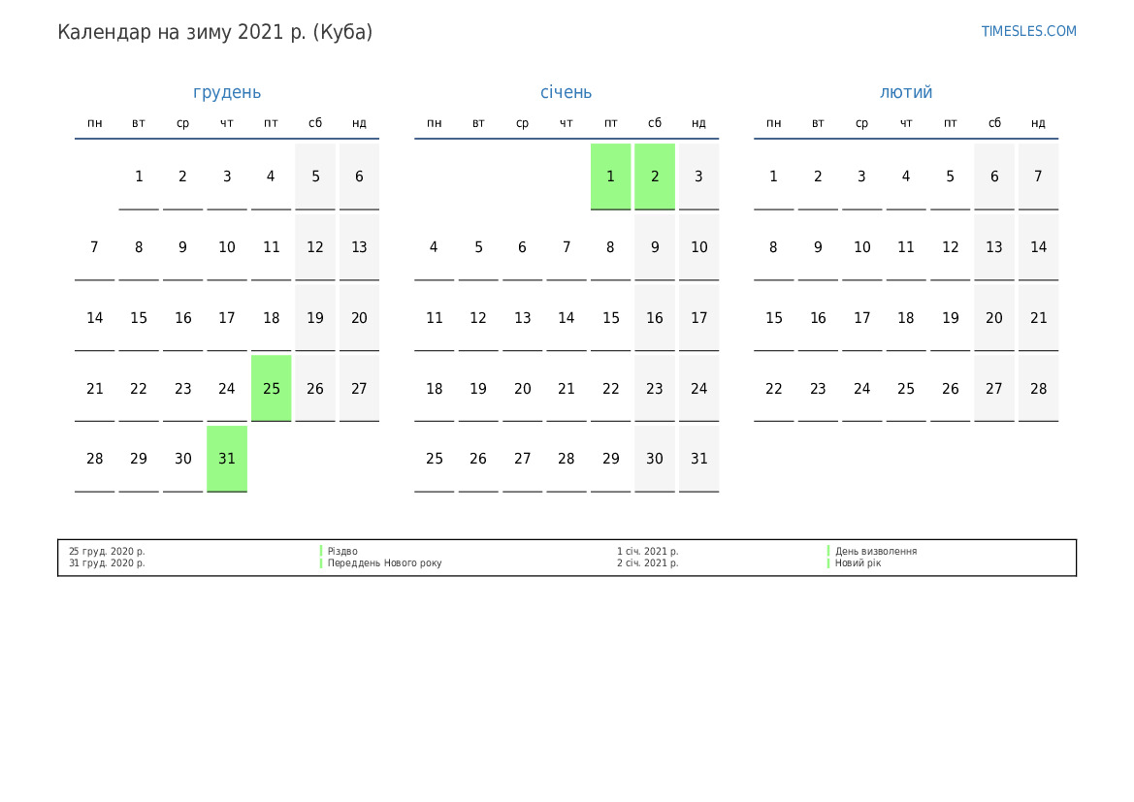Image resolution: width=1134 pixels, height=802 pixels.
Task: Click 'ср' weekday header in лютий
Action: tap(862, 123)
